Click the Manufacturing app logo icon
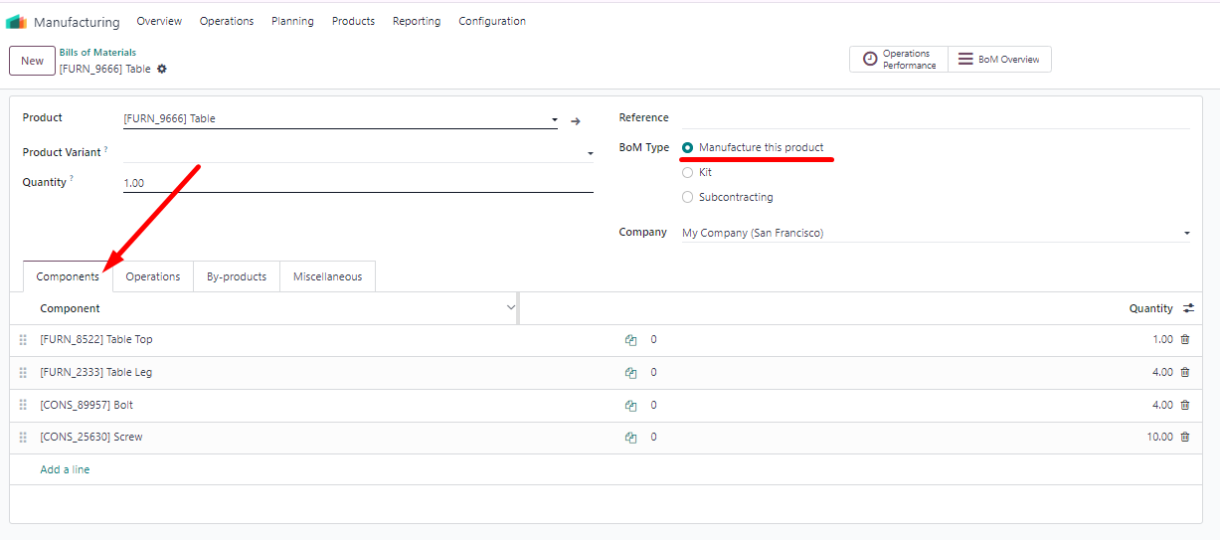 pyautogui.click(x=17, y=22)
